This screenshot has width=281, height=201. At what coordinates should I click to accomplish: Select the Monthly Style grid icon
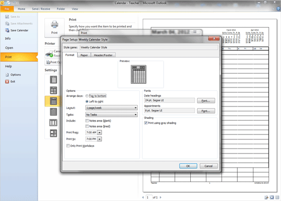pyautogui.click(x=53, y=112)
